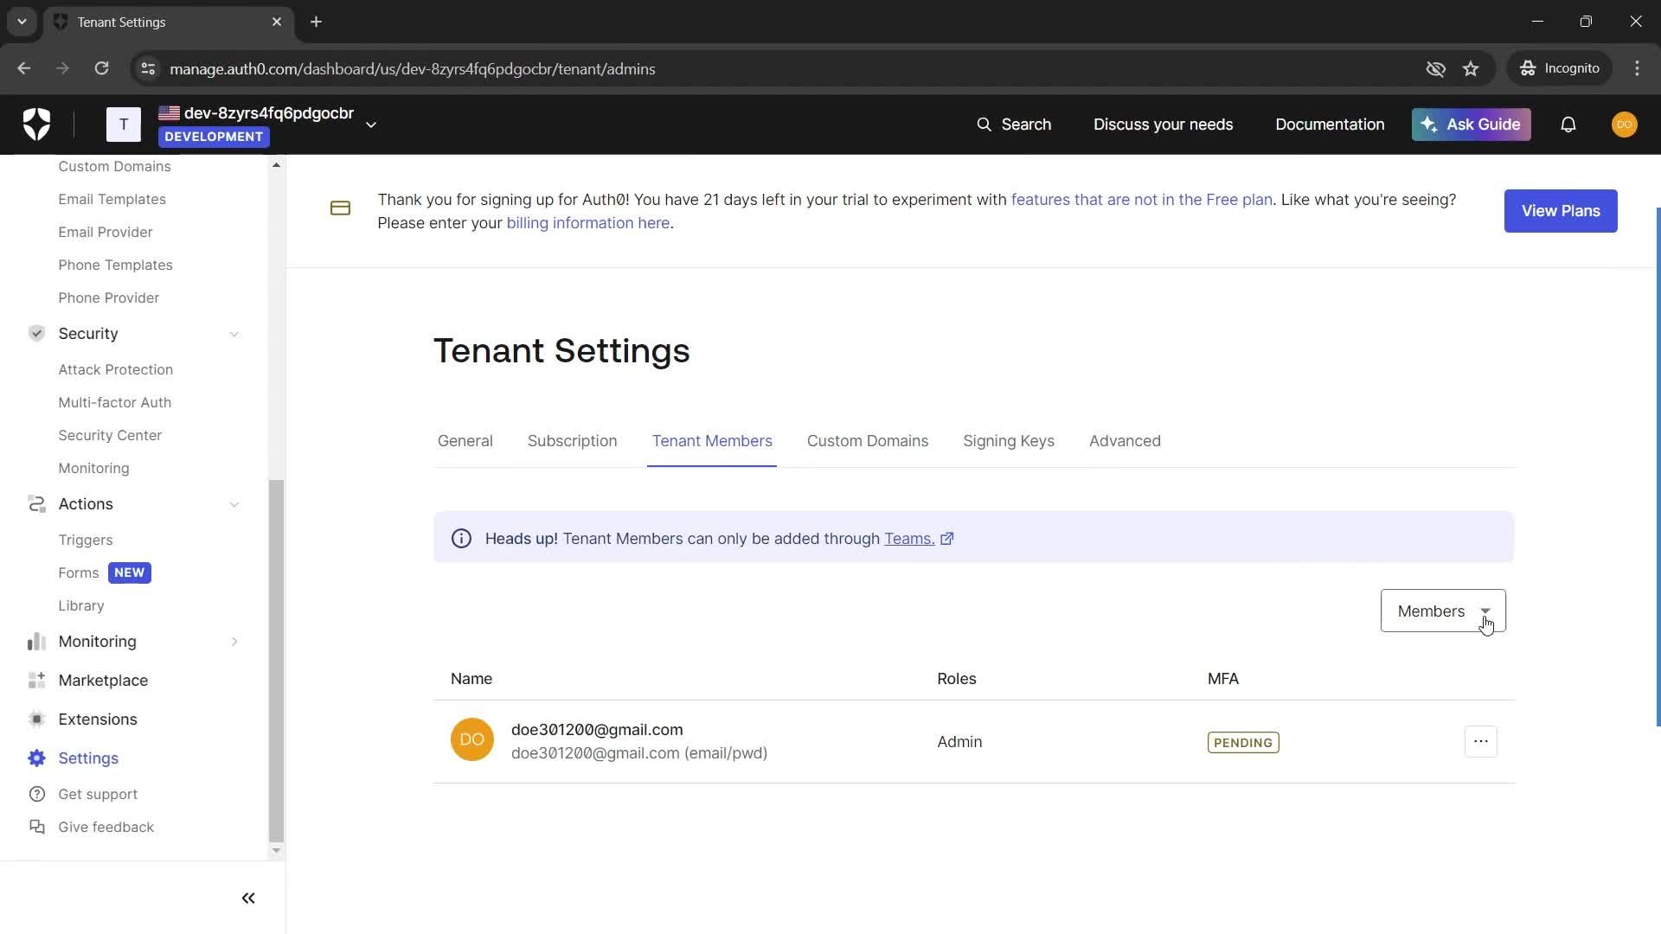Click the Auth0 shield logo
Image resolution: width=1661 pixels, height=934 pixels.
click(x=36, y=125)
